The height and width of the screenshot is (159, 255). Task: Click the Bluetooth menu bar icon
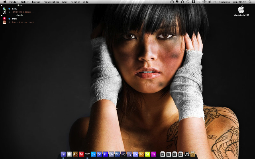[x=199, y=2]
